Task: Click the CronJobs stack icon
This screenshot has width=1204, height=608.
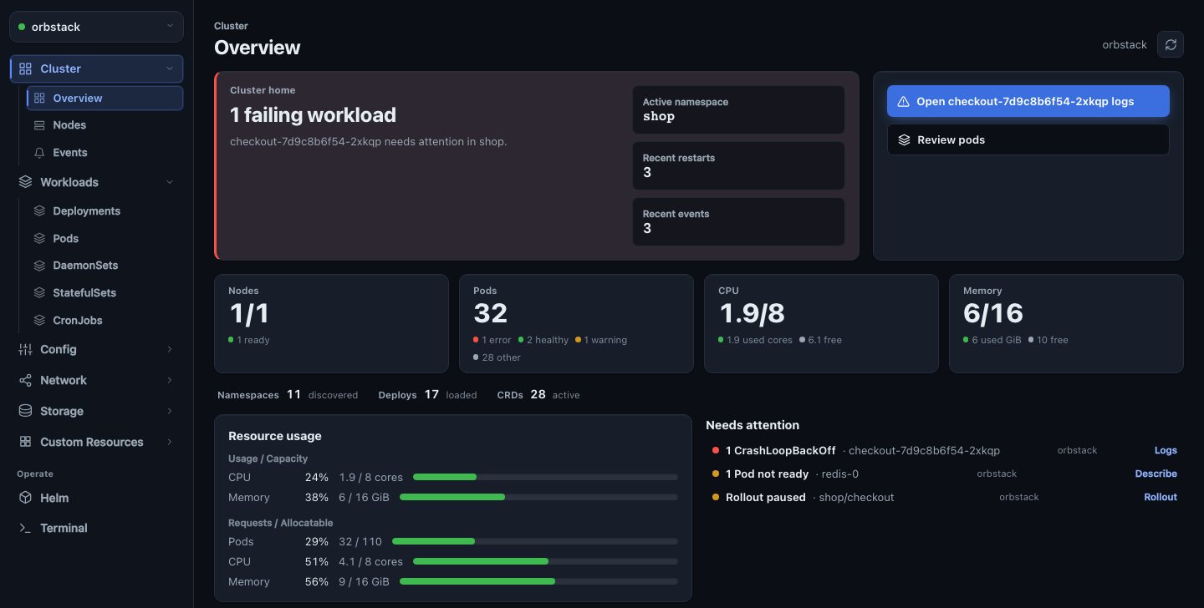Action: pyautogui.click(x=39, y=321)
